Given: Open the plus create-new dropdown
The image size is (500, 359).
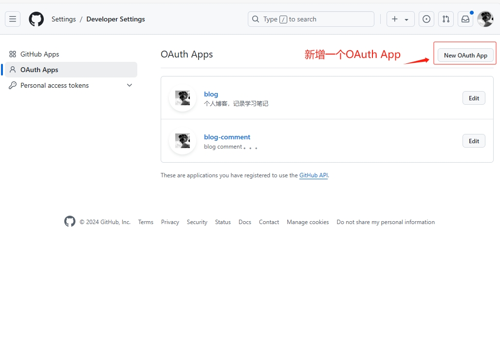Looking at the screenshot, I should (400, 19).
